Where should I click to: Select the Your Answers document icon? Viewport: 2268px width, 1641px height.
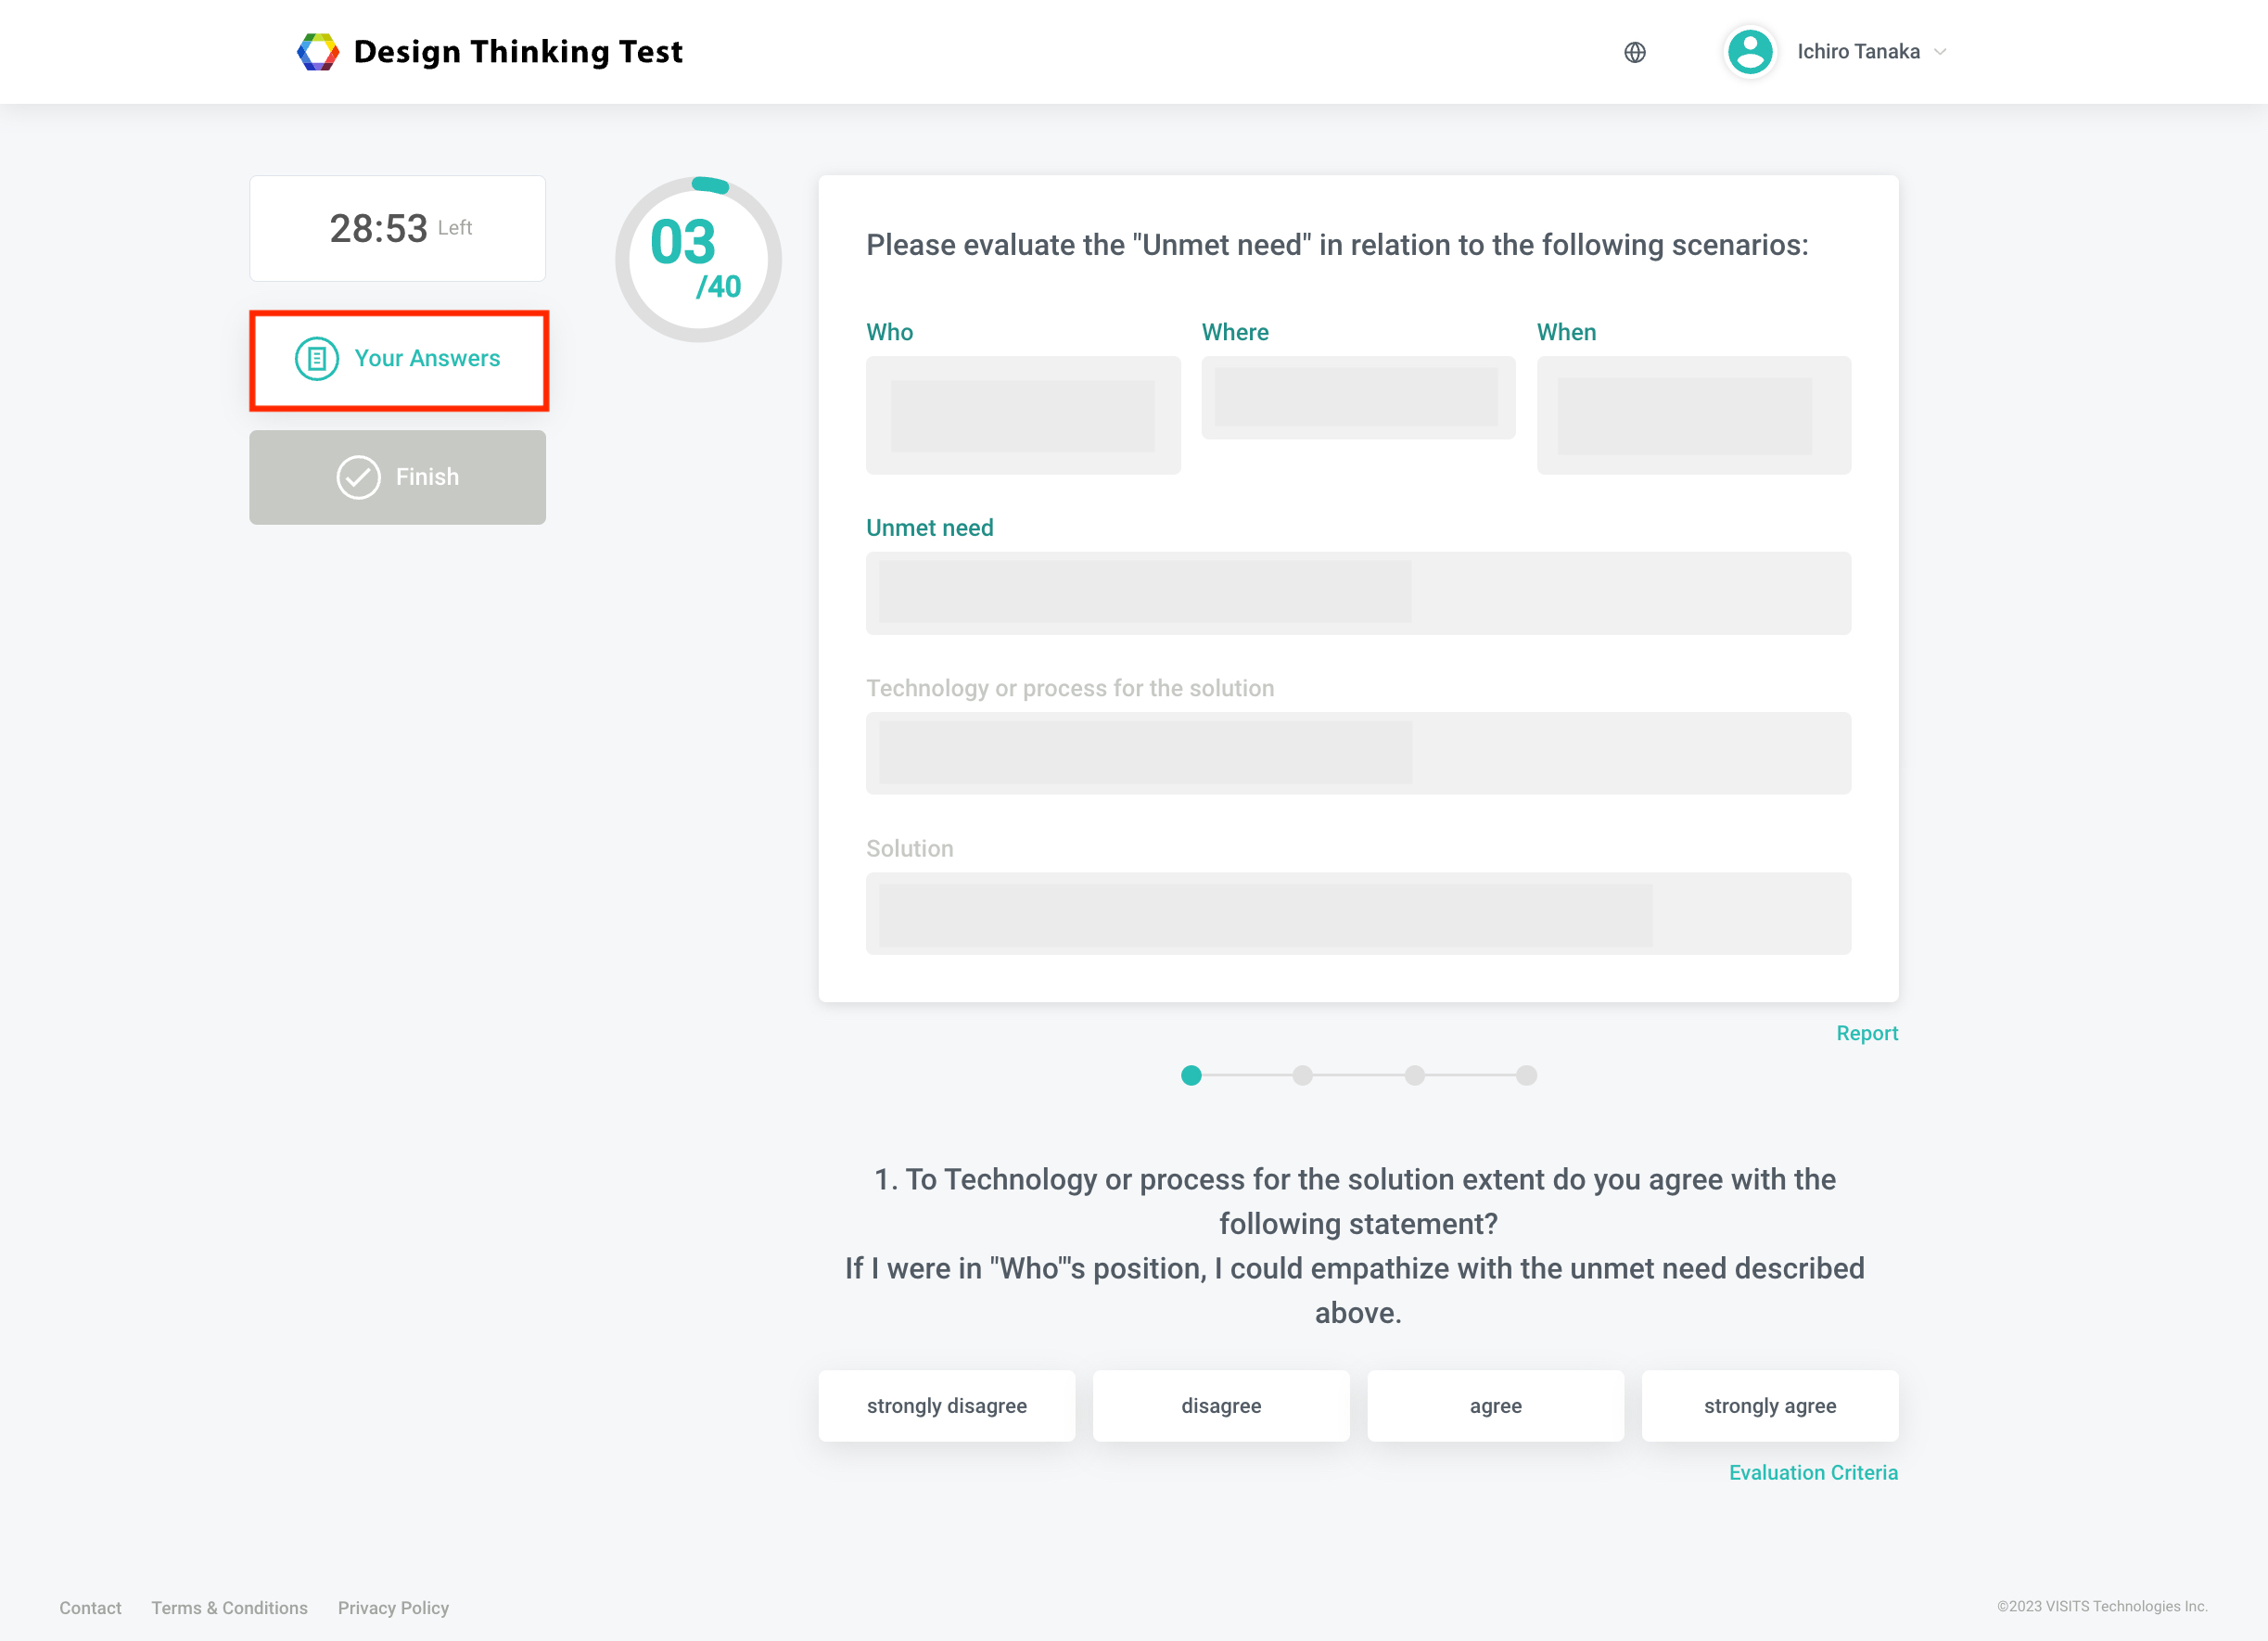(317, 359)
